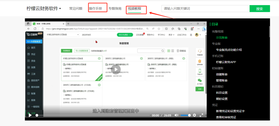Open 新增凭证和设置凭证字 tutorial
Viewport: 279px width, 126px height.
pyautogui.click(x=230, y=111)
